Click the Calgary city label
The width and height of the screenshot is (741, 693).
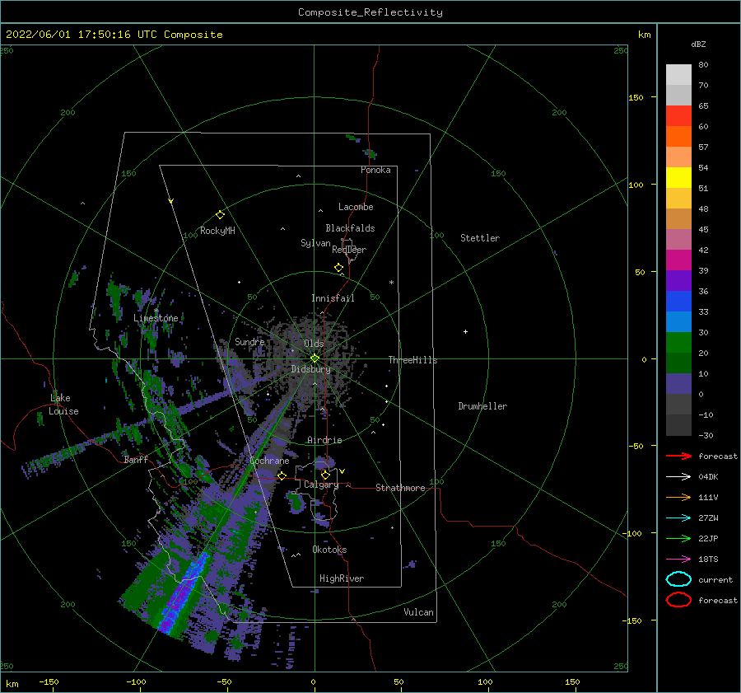point(321,485)
